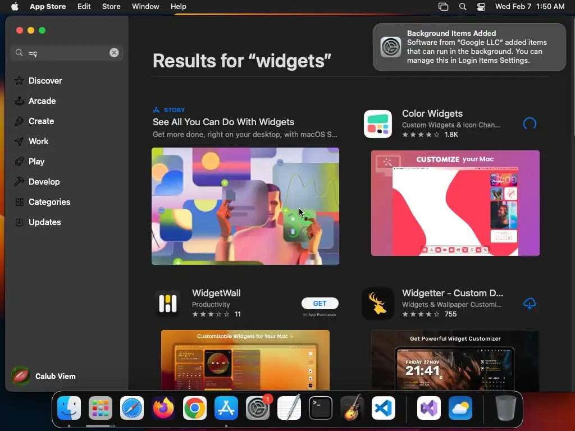
Task: Open Firefox from the Dock
Action: tap(163, 408)
